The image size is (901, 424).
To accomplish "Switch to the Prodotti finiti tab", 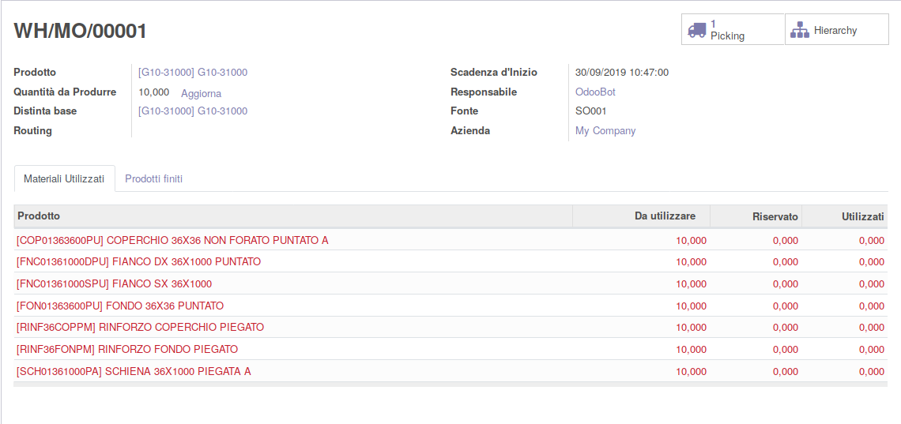I will (x=154, y=178).
